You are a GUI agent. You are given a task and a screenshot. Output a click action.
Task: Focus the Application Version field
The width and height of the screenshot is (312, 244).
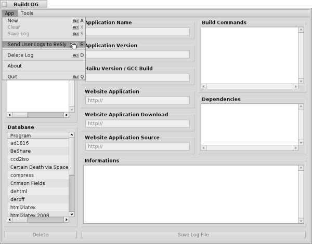point(137,55)
